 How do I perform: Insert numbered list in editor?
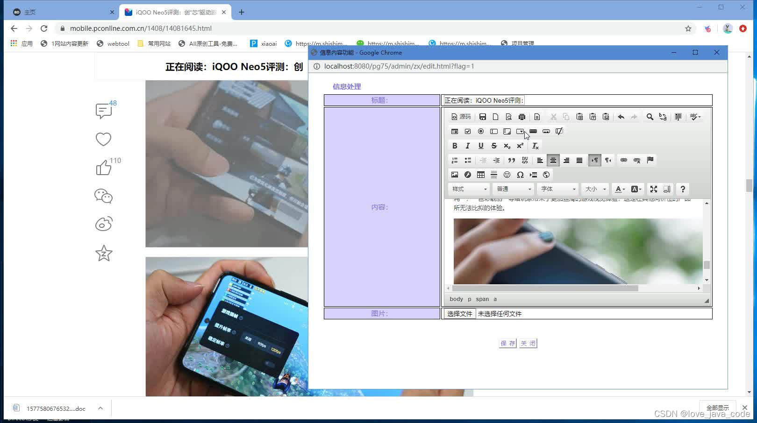(x=455, y=160)
